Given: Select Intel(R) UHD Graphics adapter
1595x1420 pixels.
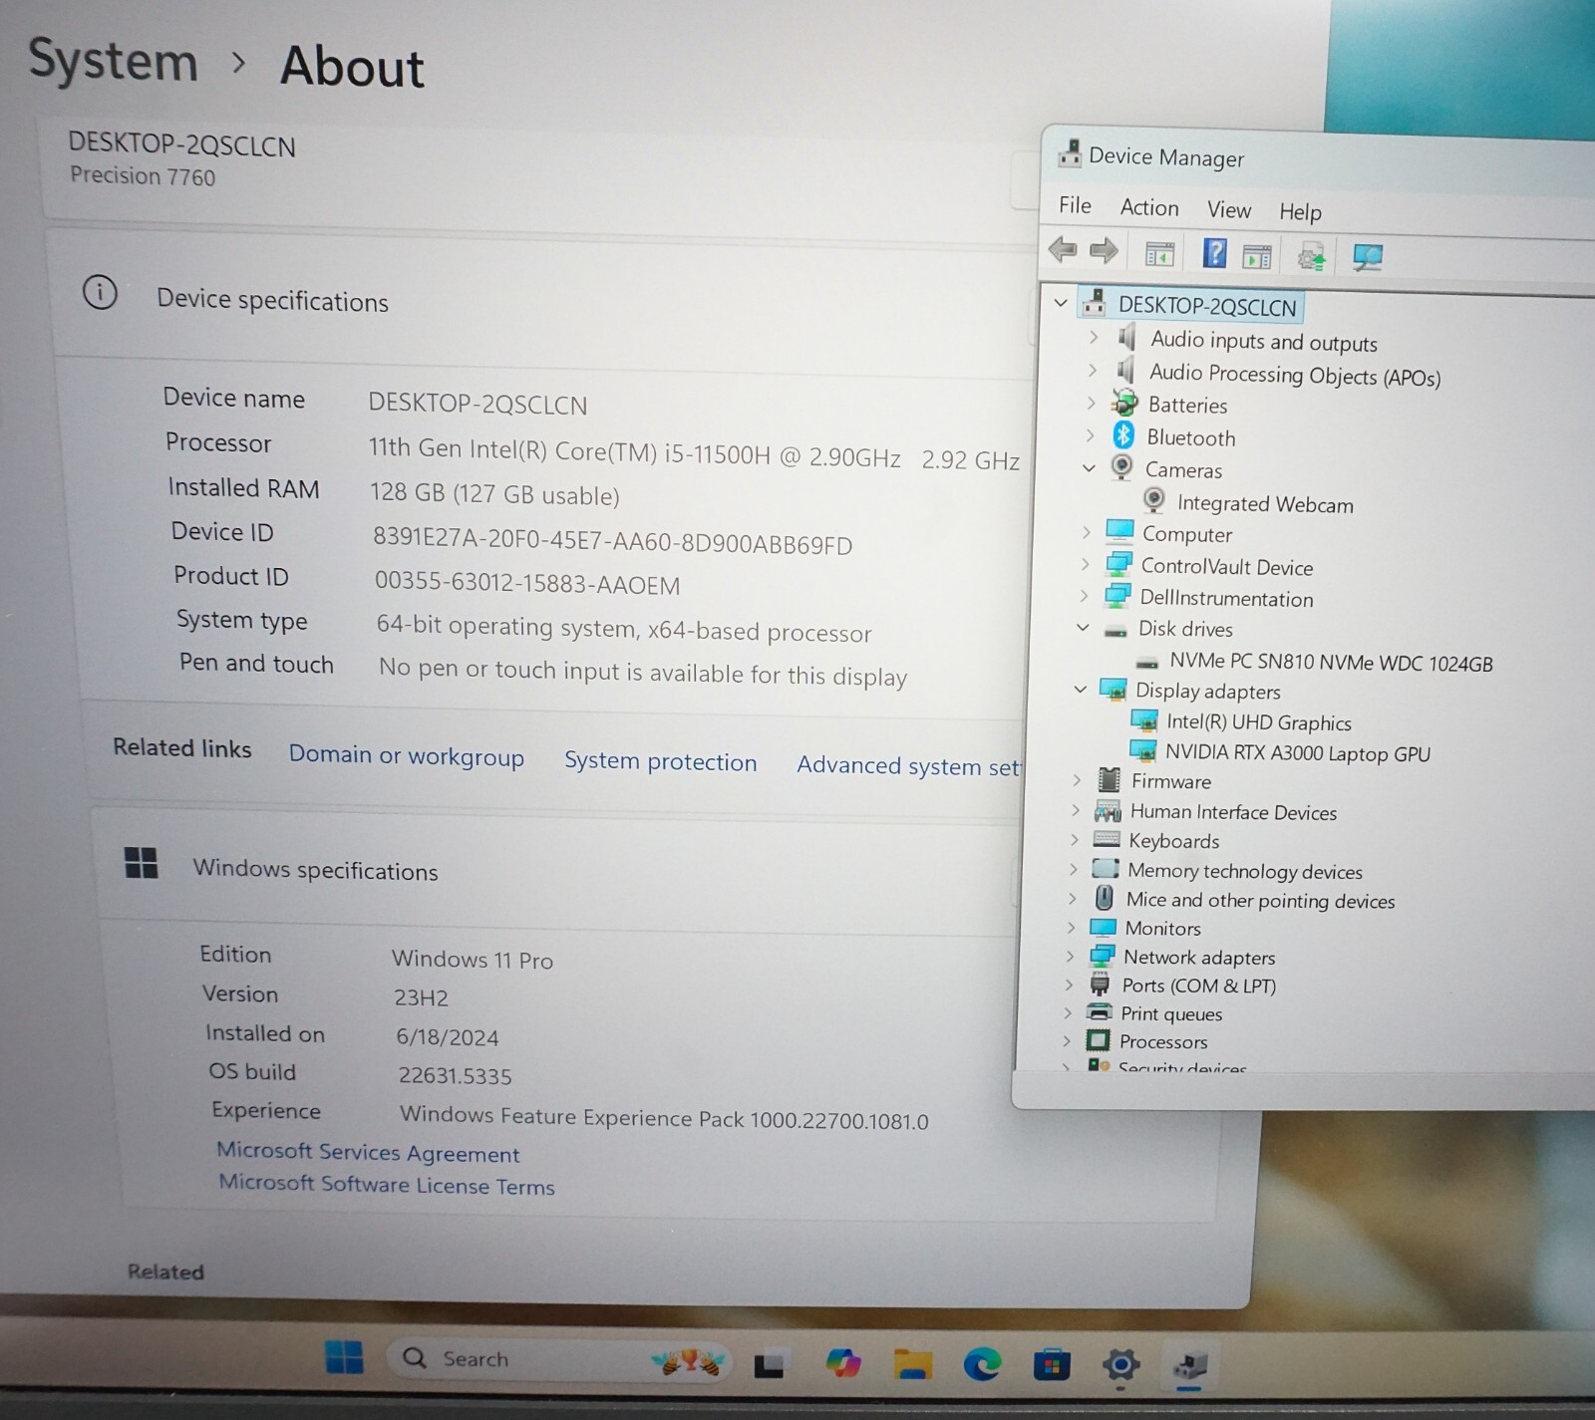Looking at the screenshot, I should [x=1259, y=722].
